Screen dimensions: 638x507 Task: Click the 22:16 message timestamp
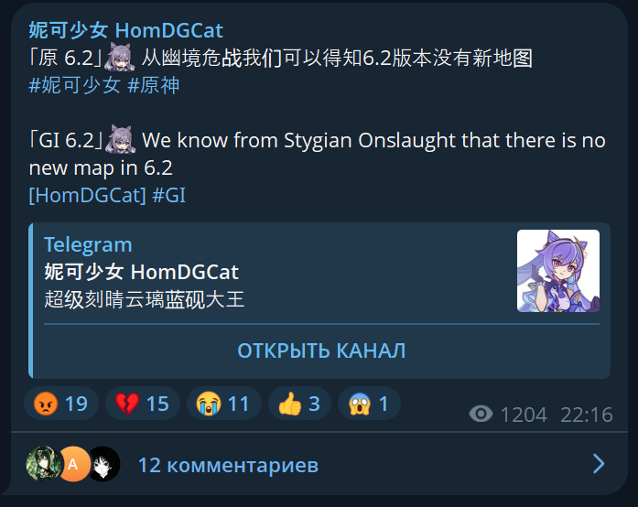coord(587,415)
